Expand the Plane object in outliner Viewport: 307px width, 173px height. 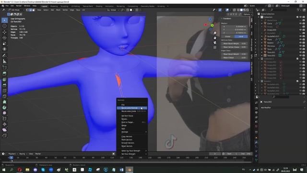tap(262, 39)
